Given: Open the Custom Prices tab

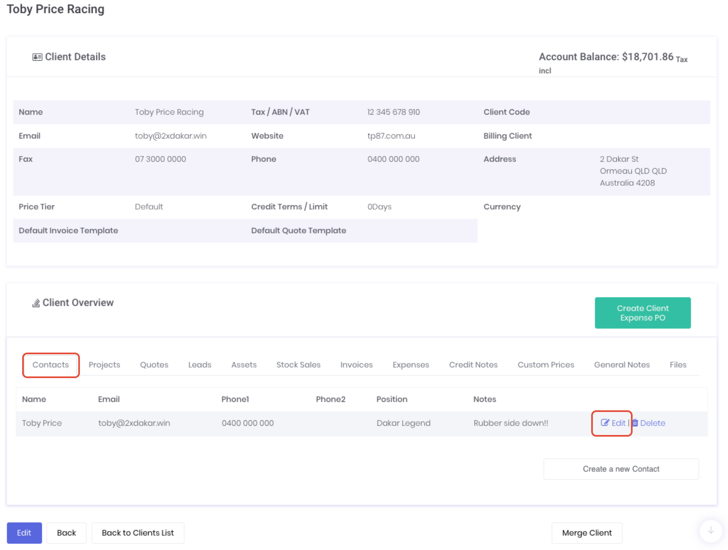Looking at the screenshot, I should pyautogui.click(x=546, y=365).
